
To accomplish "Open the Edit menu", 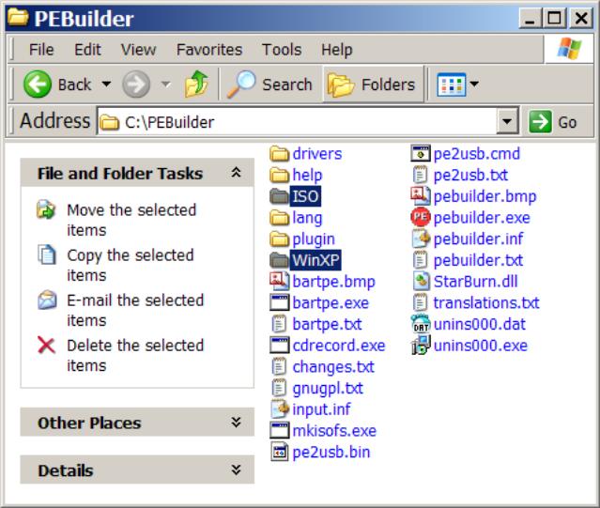I will pos(87,50).
